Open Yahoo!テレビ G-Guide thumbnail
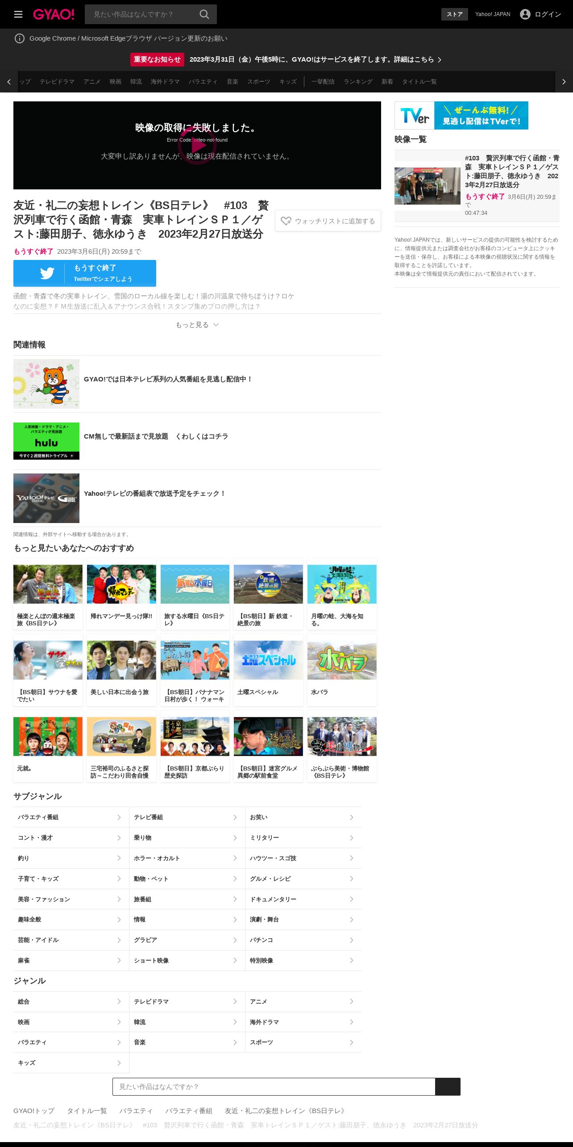 tap(46, 498)
